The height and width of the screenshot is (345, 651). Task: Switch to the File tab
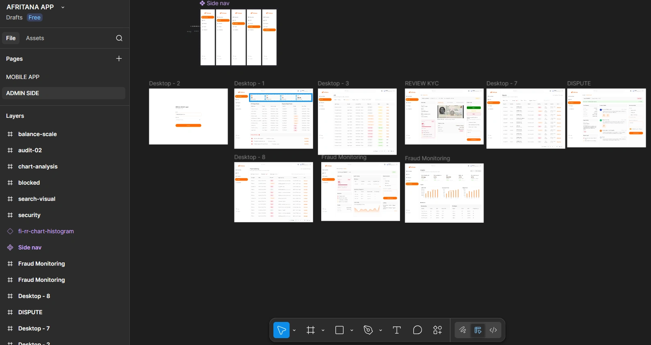pos(11,38)
